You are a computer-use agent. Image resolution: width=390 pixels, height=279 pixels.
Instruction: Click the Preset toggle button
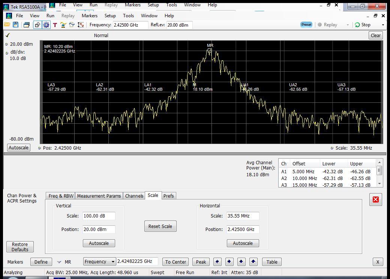pos(306,25)
